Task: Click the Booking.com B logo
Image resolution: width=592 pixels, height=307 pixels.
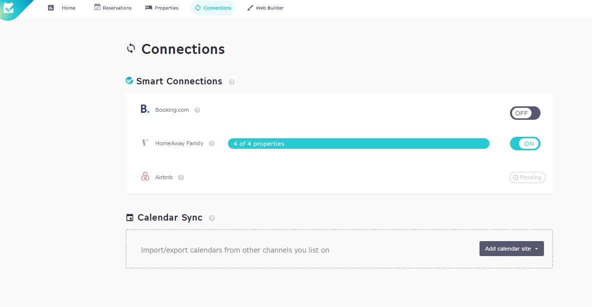Action: (145, 109)
